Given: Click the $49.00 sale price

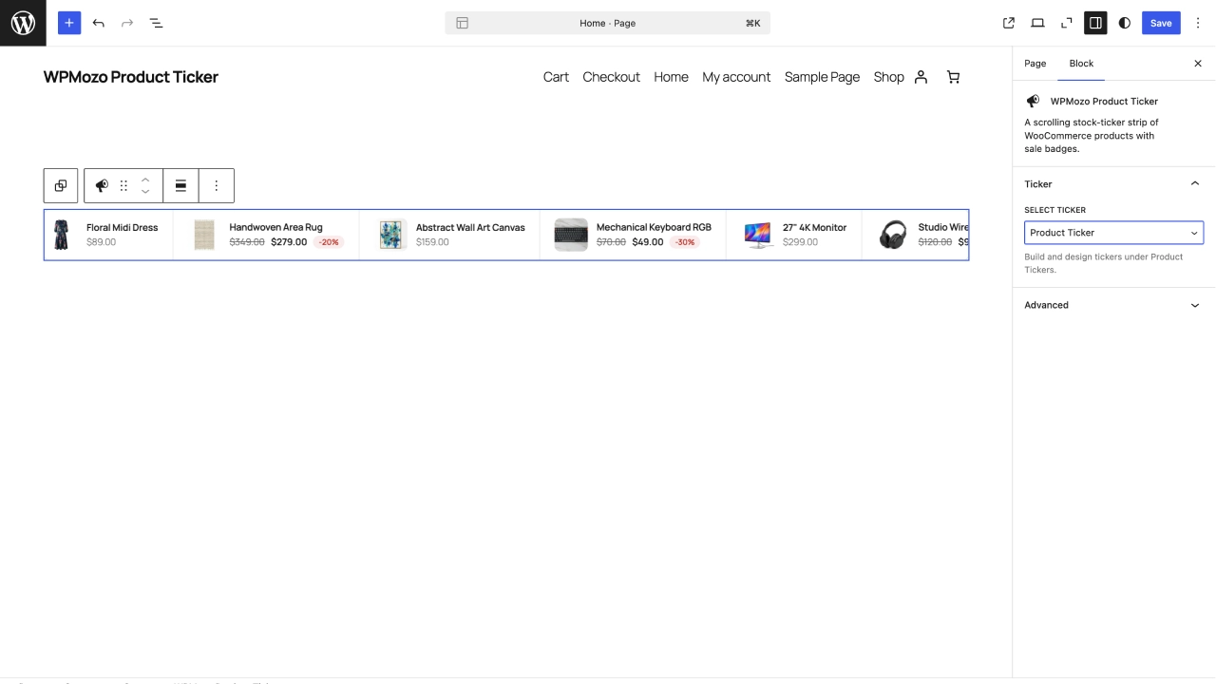Looking at the screenshot, I should (x=648, y=242).
